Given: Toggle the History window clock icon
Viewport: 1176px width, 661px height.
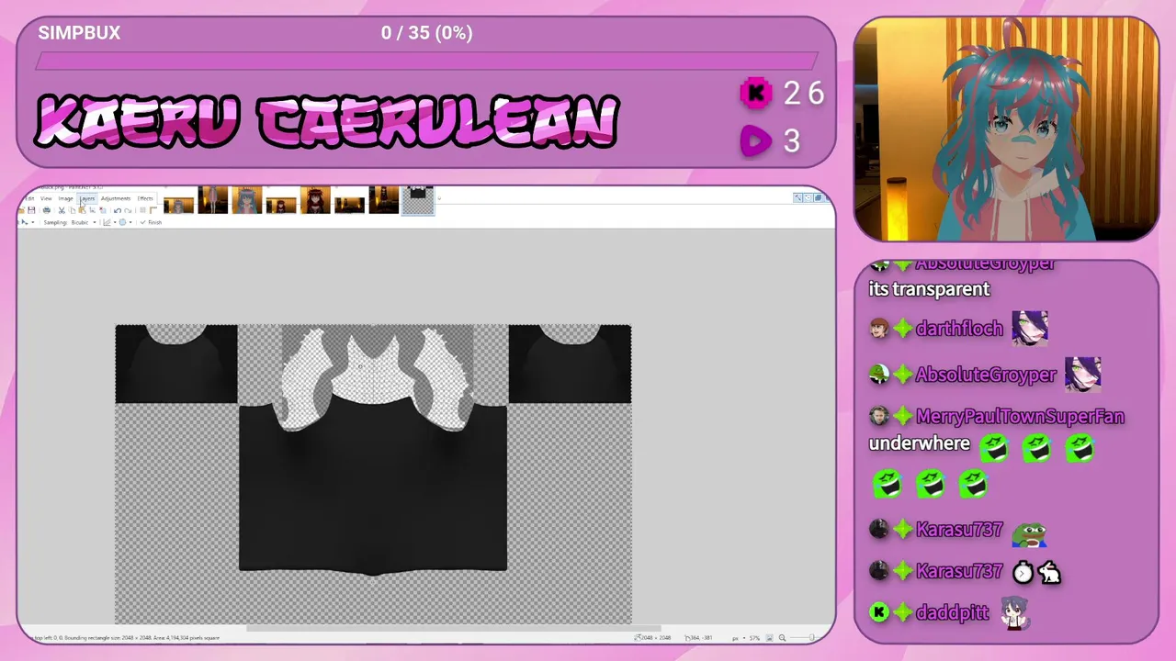Looking at the screenshot, I should [808, 197].
